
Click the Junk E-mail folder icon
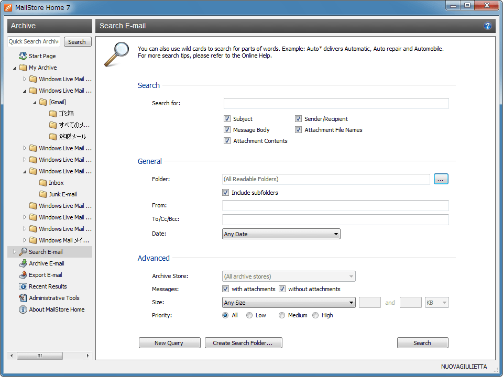click(43, 194)
